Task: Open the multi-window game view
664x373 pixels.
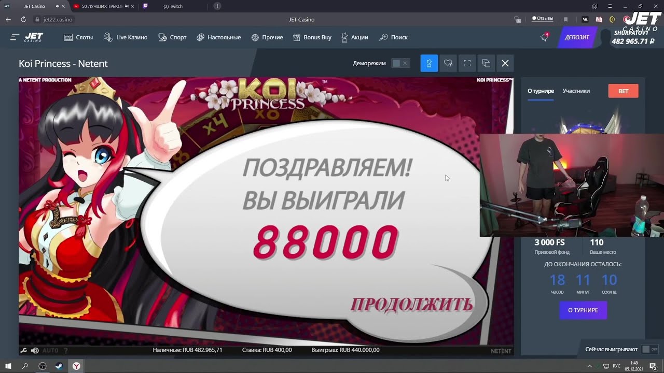Action: click(486, 63)
